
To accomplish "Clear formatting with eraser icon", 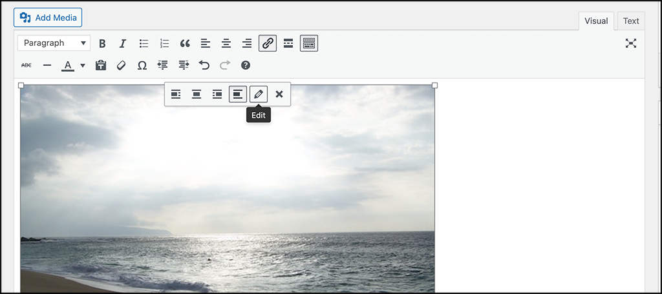I will [x=122, y=65].
